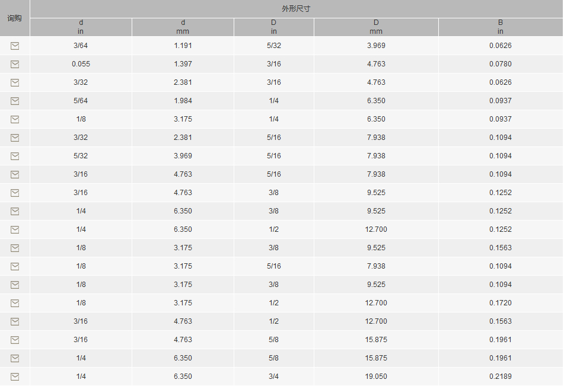Click envelope icon for the 5/64 row
Image resolution: width=564 pixels, height=386 pixels.
point(15,101)
